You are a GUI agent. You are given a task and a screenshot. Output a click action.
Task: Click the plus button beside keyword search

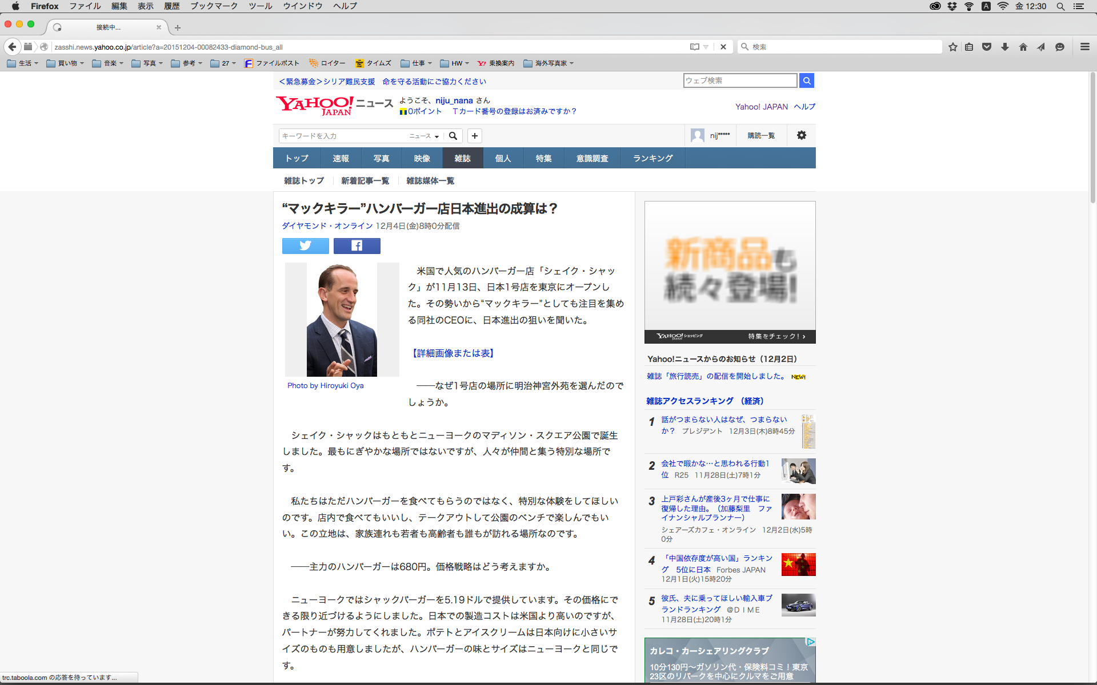[474, 136]
